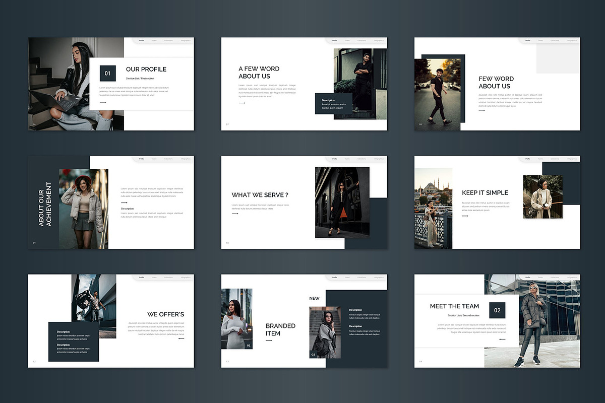Click the 02 badge on Meet The Team slide
This screenshot has width=605, height=403.
tap(497, 310)
